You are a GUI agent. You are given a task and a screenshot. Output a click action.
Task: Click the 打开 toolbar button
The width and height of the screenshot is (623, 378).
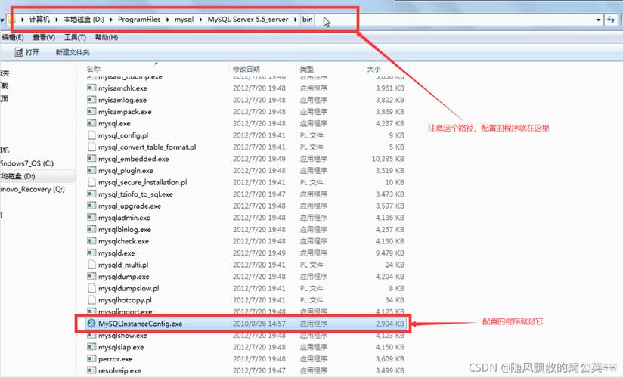click(27, 52)
